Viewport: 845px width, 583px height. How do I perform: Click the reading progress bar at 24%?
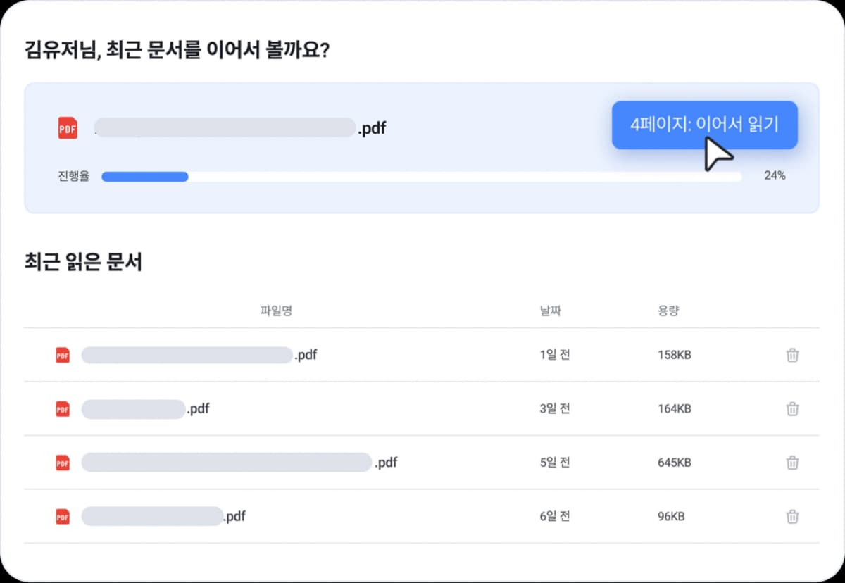click(421, 177)
